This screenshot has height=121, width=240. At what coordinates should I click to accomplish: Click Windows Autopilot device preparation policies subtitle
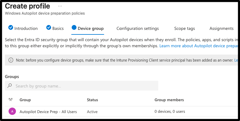click(45, 13)
